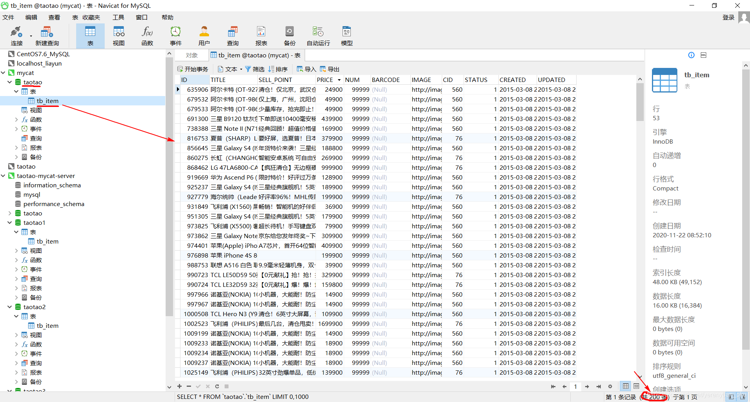The height and width of the screenshot is (402, 750).
Task: Go to first page of records
Action: [553, 386]
